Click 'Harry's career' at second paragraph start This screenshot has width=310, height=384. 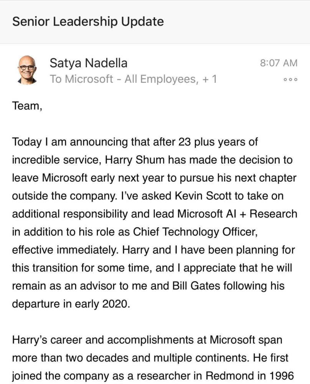(x=50, y=340)
